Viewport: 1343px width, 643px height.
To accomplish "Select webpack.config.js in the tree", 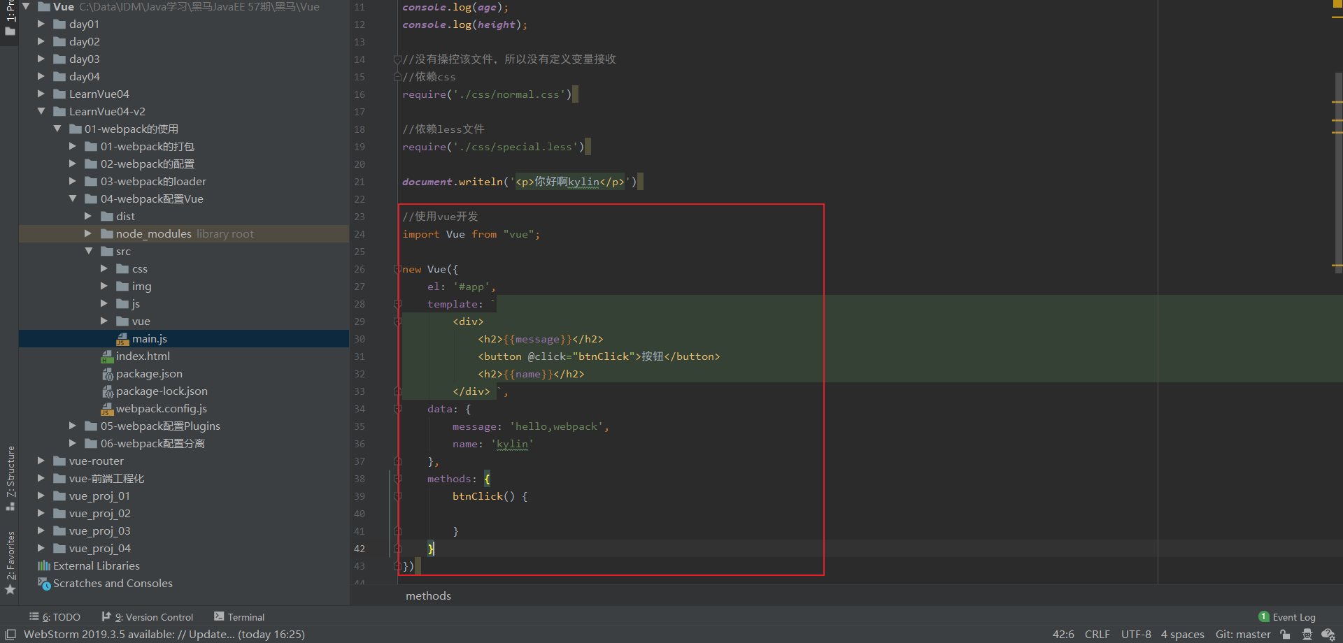I will (x=162, y=409).
